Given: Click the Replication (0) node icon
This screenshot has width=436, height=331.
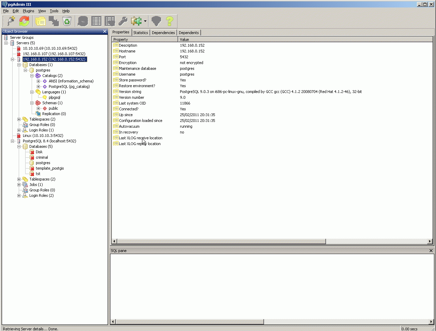Looking at the screenshot, I should point(38,114).
